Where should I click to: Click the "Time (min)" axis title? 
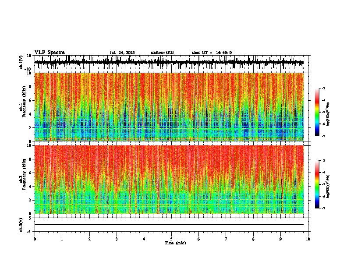(175, 243)
